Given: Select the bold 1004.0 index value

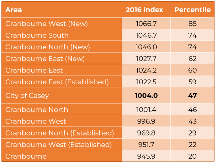Looking at the screenshot, I should click(x=146, y=96).
